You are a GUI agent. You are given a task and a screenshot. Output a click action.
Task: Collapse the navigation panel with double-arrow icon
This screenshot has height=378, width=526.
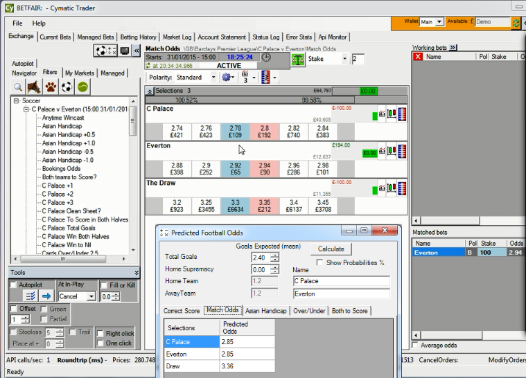(137, 51)
